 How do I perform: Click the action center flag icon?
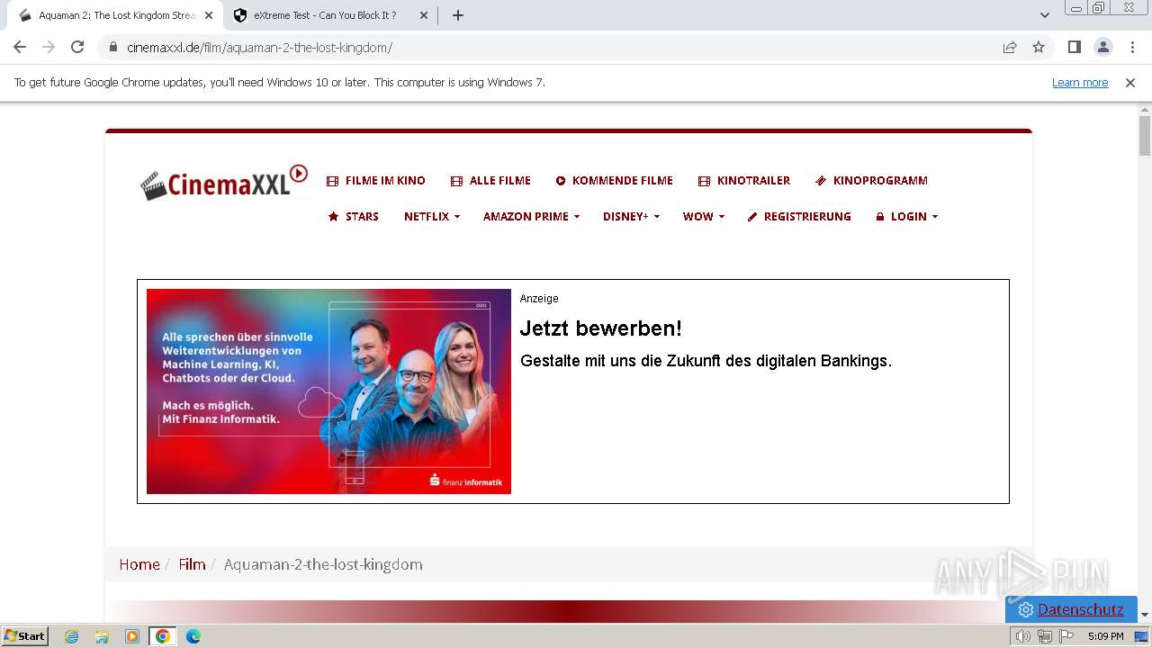[1066, 636]
